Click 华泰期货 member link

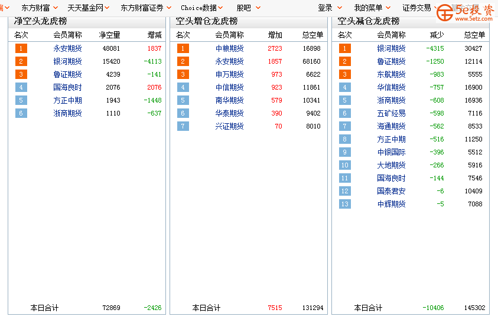(229, 114)
